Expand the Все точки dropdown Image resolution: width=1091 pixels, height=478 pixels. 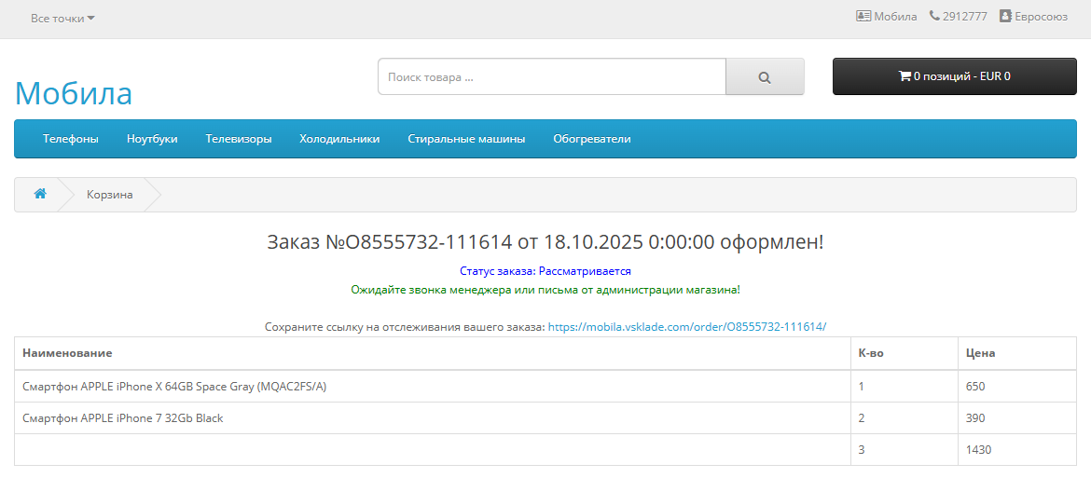pyautogui.click(x=62, y=18)
